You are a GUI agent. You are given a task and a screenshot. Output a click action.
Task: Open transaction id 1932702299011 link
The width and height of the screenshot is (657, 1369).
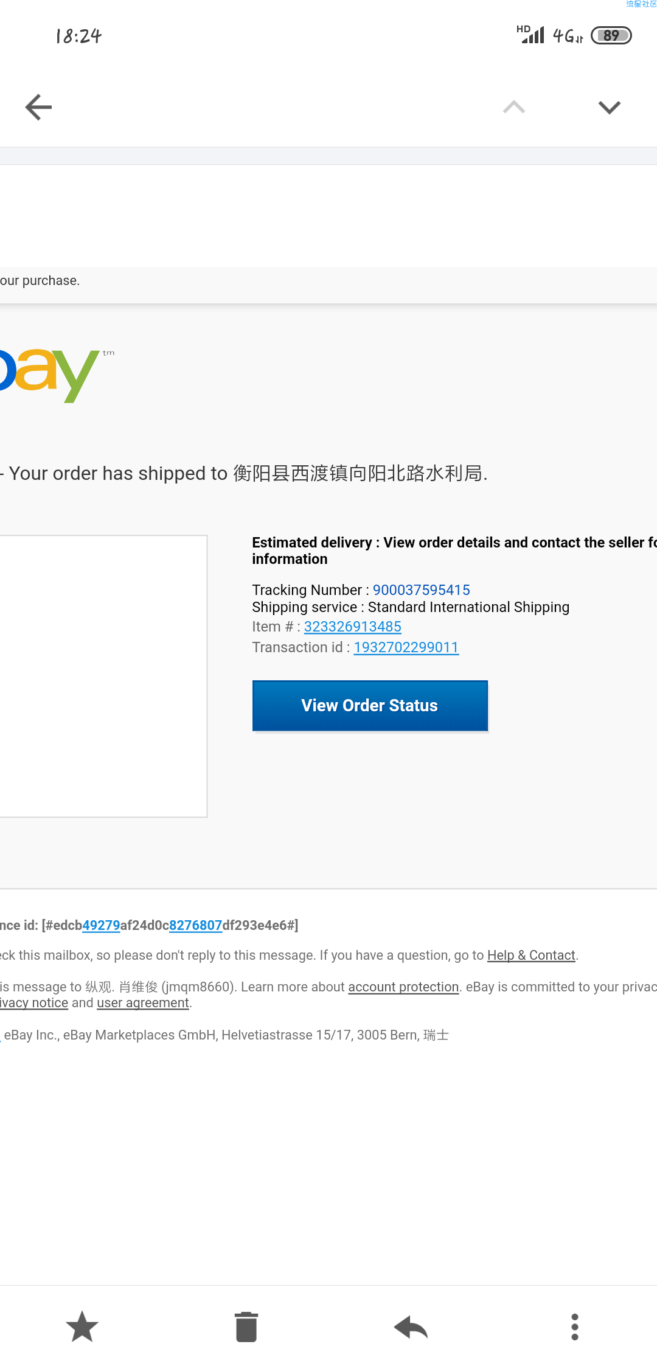406,647
